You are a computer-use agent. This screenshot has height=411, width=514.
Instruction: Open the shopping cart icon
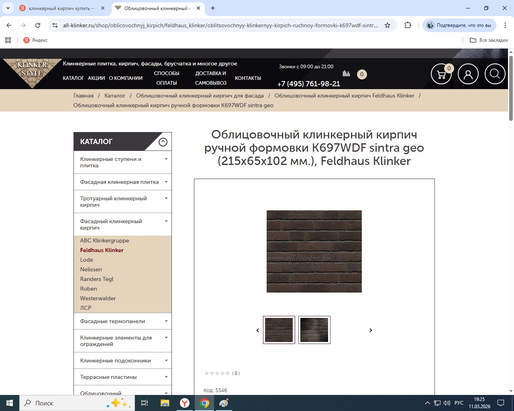coord(441,74)
